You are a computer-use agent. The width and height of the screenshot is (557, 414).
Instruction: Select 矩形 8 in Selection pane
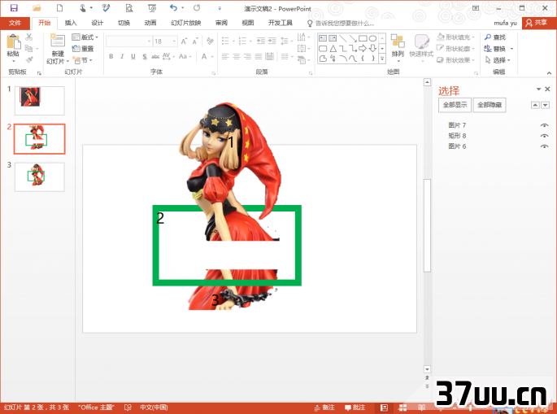[457, 136]
